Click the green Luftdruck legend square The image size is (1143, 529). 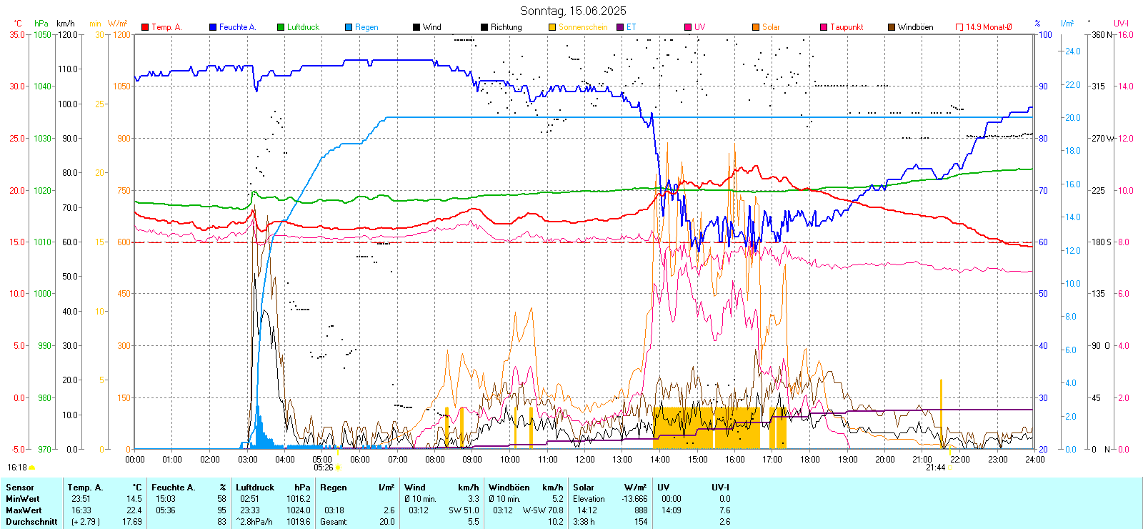281,27
